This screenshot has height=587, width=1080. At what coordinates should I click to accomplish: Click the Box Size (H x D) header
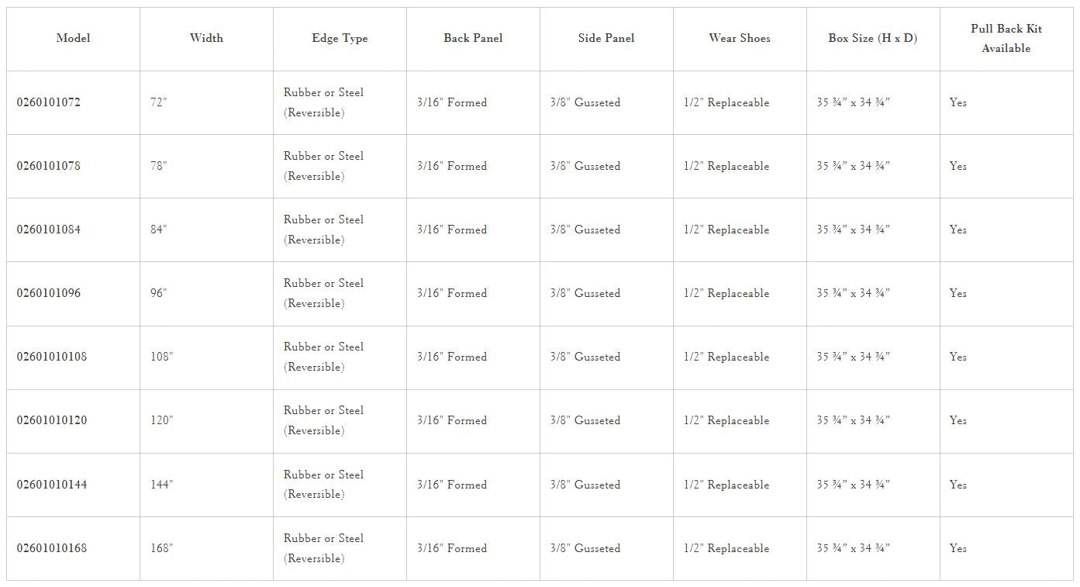(x=873, y=38)
